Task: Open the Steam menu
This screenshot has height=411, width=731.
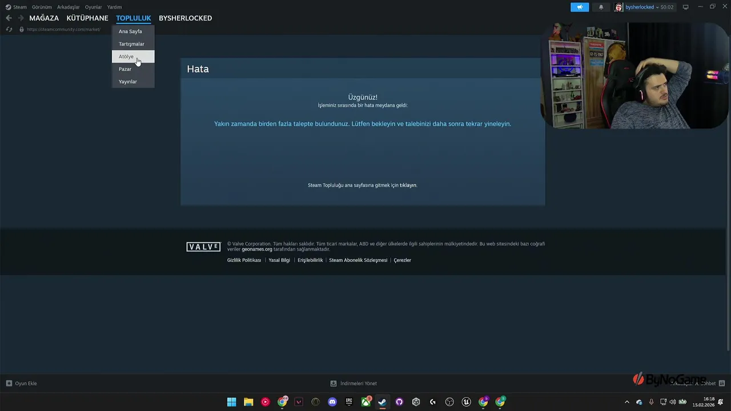Action: click(20, 7)
